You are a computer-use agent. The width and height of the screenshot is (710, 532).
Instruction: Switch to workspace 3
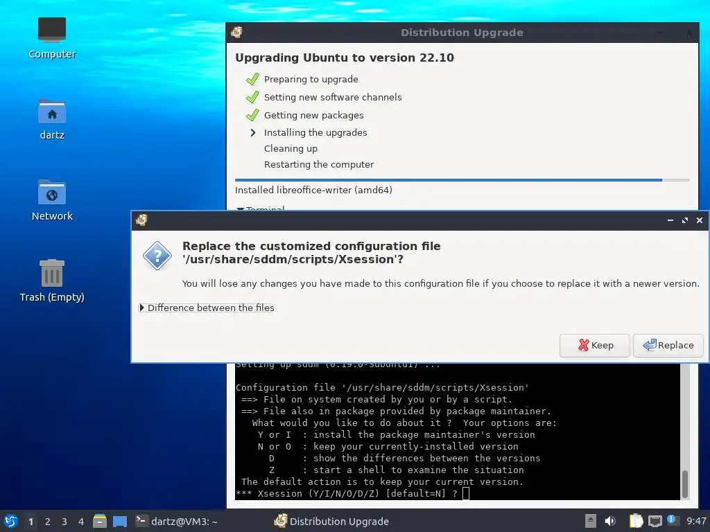tap(64, 522)
